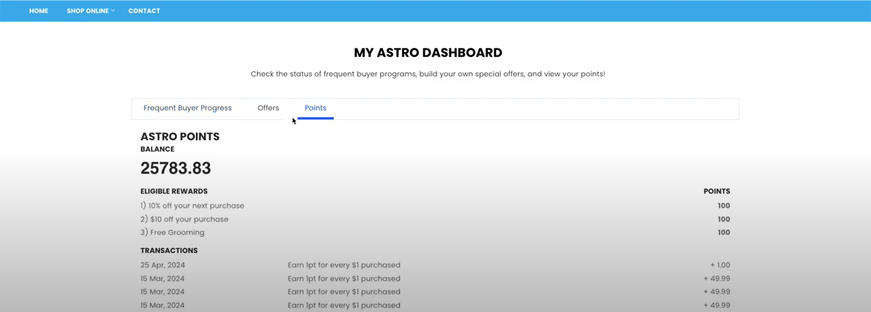Screen dimensions: 871x312
Task: Choose the 10% off next purchase reward
Action: click(x=192, y=206)
